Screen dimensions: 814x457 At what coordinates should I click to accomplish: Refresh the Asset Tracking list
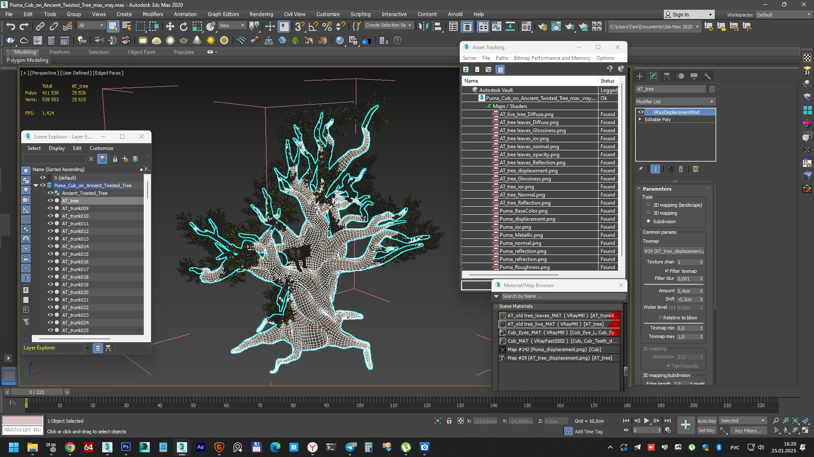[466, 69]
